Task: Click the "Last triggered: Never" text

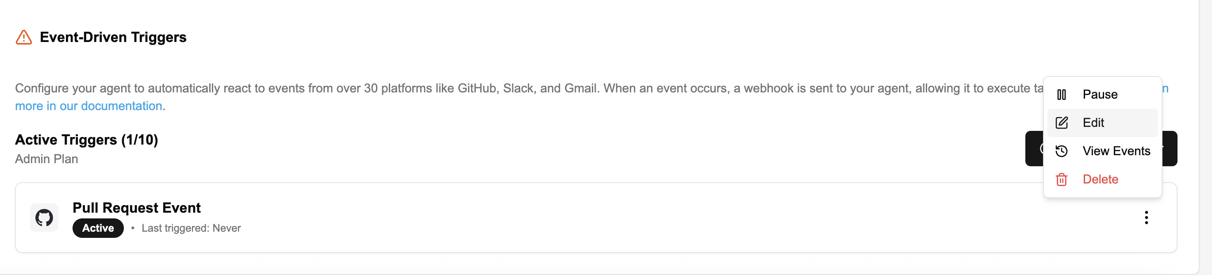Action: [x=191, y=228]
